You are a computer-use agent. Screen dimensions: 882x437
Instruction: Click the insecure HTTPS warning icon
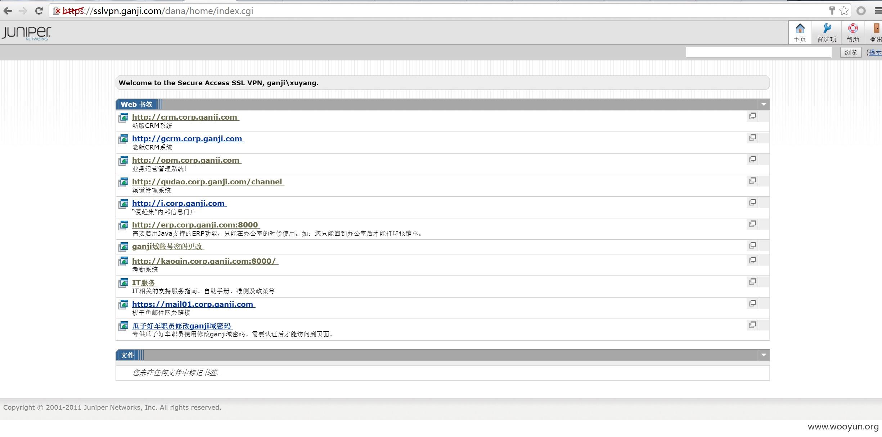(x=57, y=11)
